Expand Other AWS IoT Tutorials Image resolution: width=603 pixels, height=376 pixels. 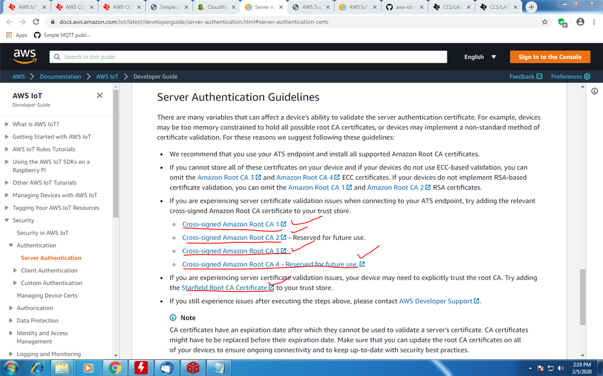pyautogui.click(x=7, y=183)
